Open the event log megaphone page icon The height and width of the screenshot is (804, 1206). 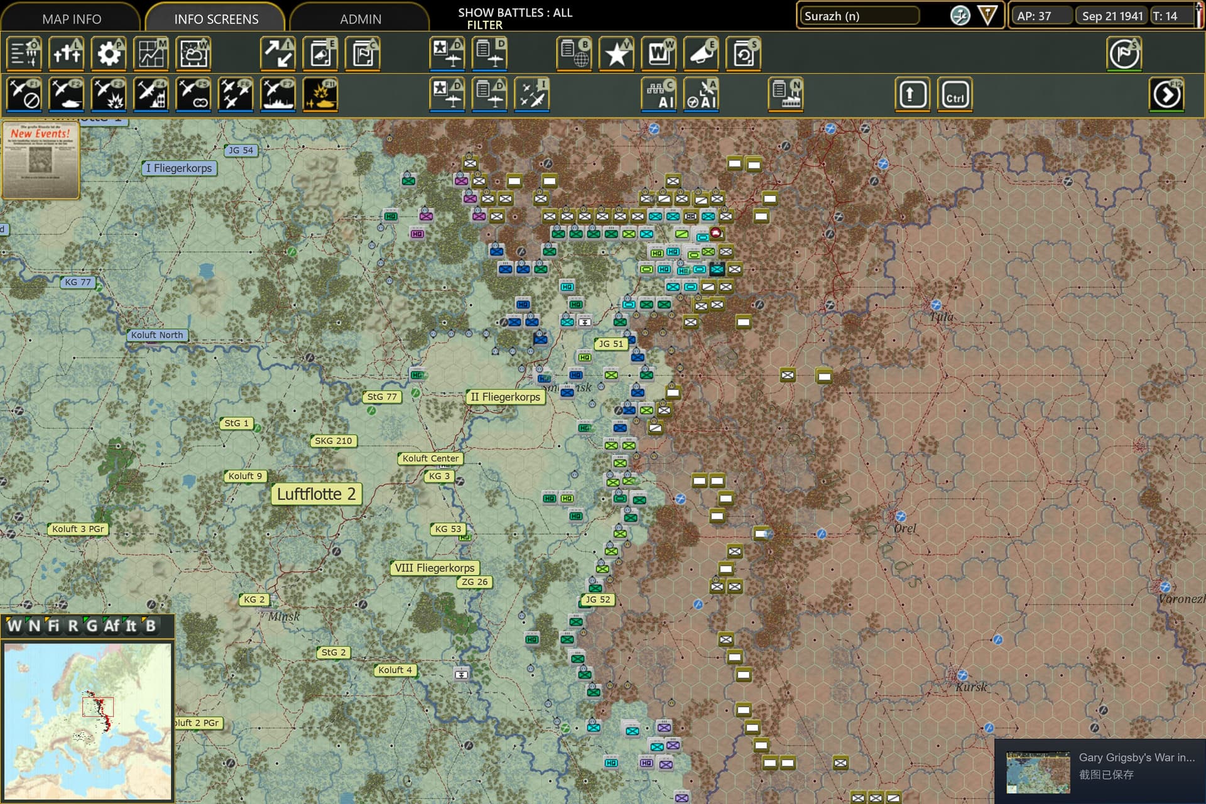pos(321,53)
